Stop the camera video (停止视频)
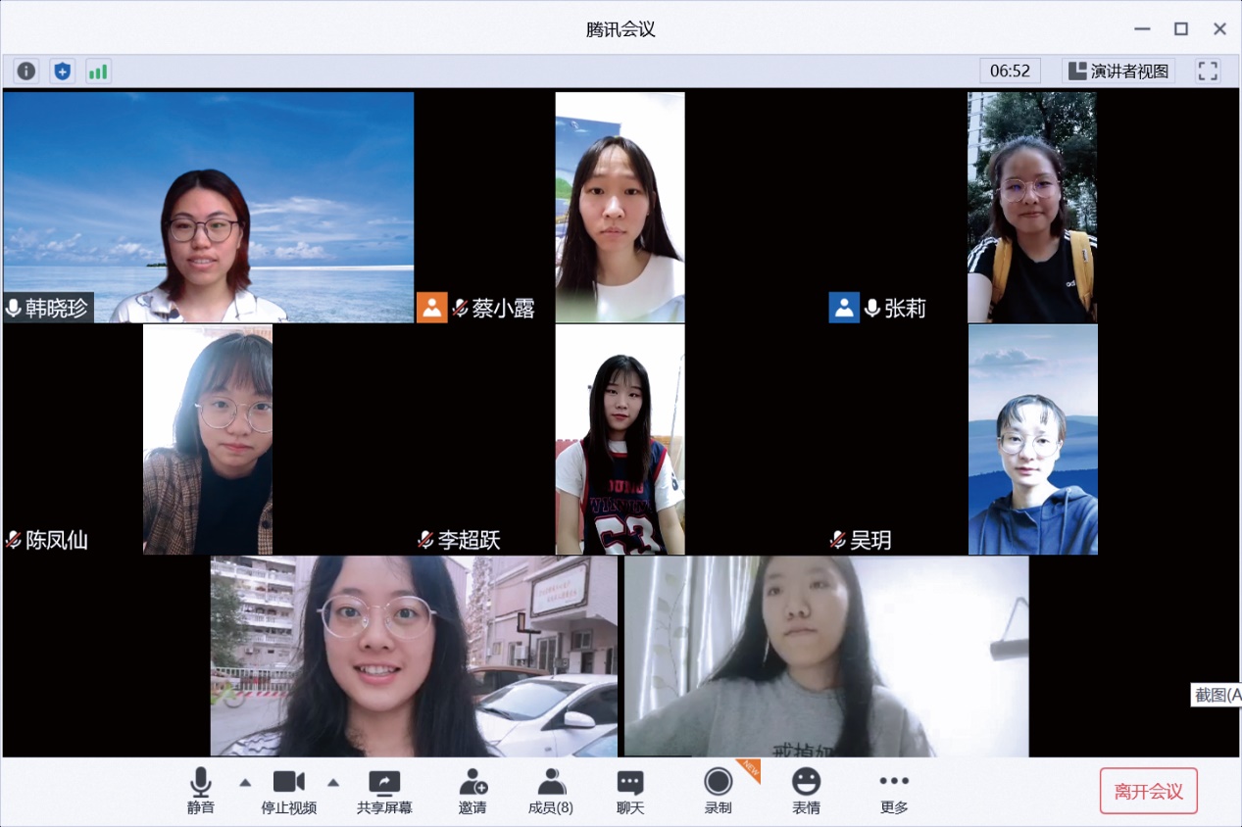 point(288,792)
